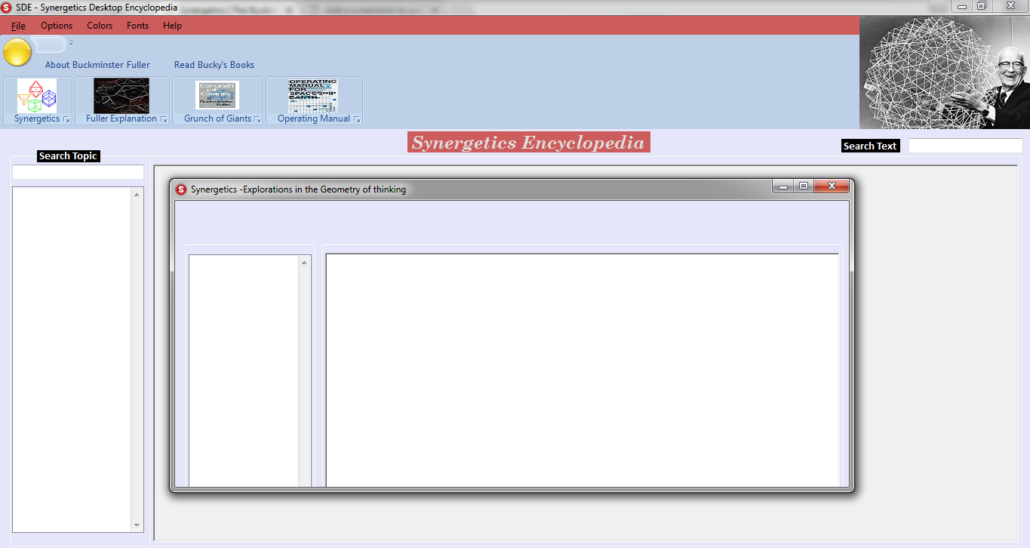Click the Search Text label
1030x548 pixels.
tap(870, 146)
